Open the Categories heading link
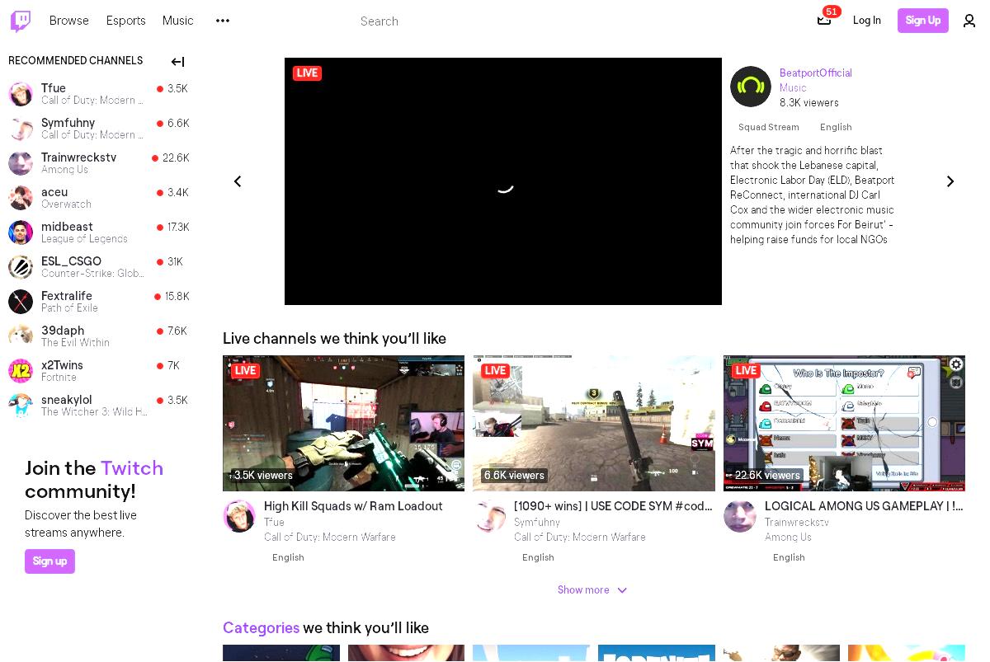 point(261,628)
